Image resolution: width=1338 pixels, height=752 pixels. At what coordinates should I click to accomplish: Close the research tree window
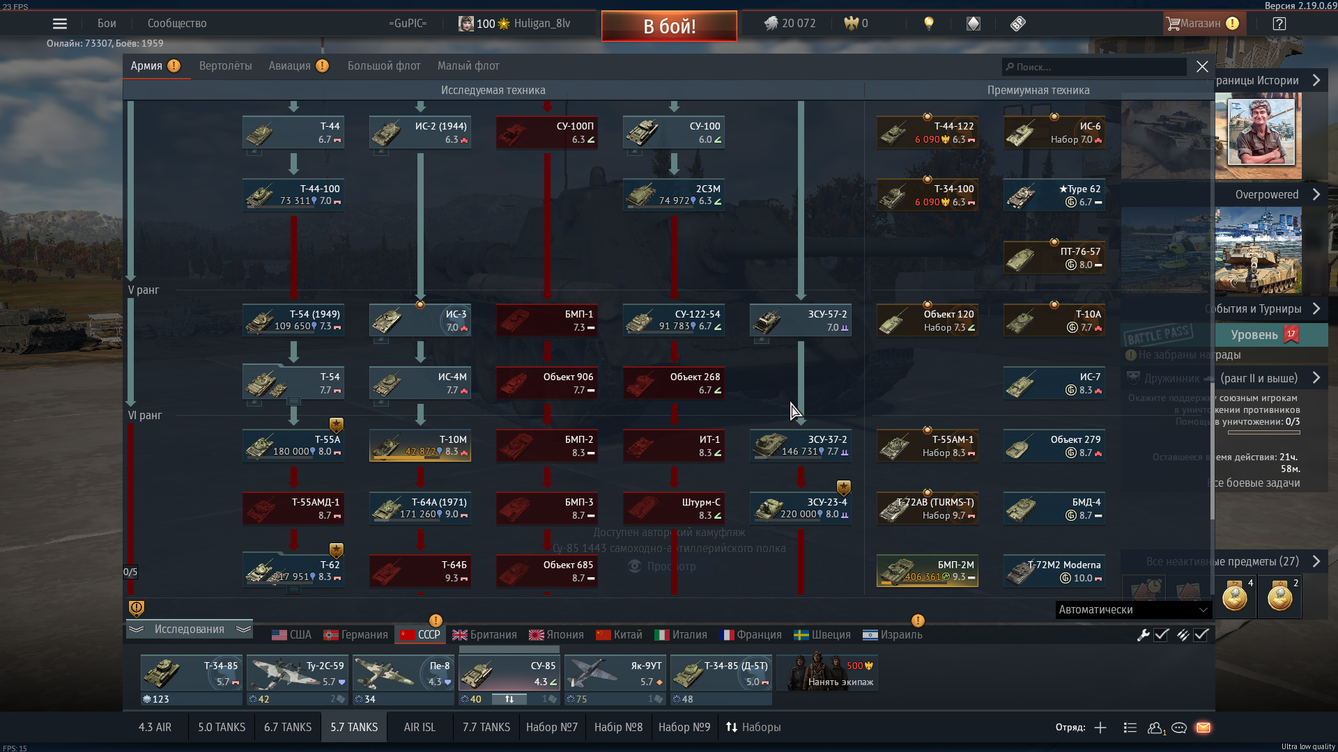tap(1202, 67)
